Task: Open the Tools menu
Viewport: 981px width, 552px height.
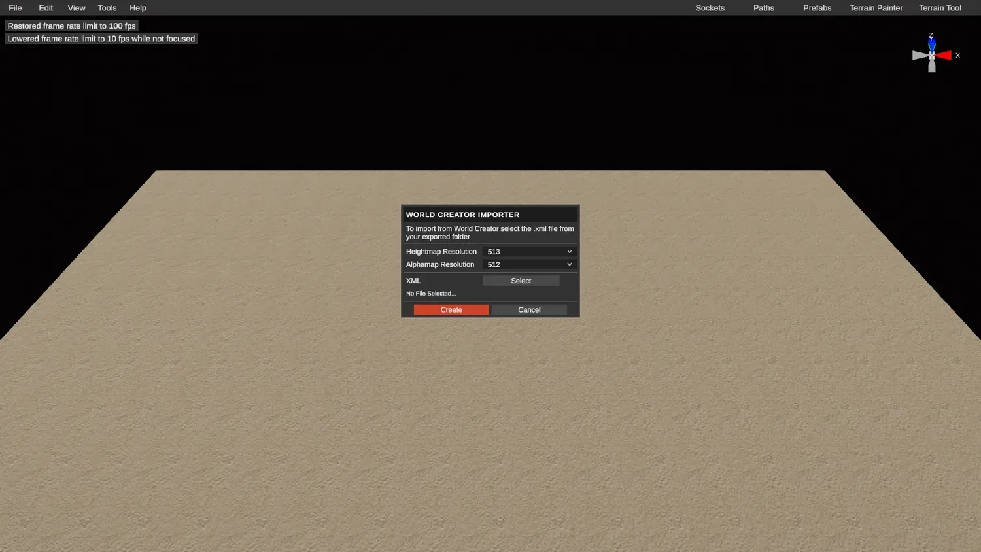Action: coord(107,8)
